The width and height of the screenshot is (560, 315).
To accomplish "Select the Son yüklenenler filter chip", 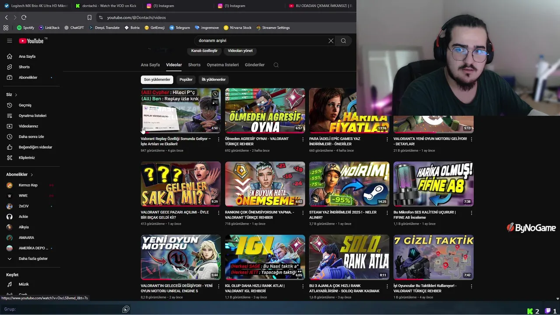I will tap(157, 80).
